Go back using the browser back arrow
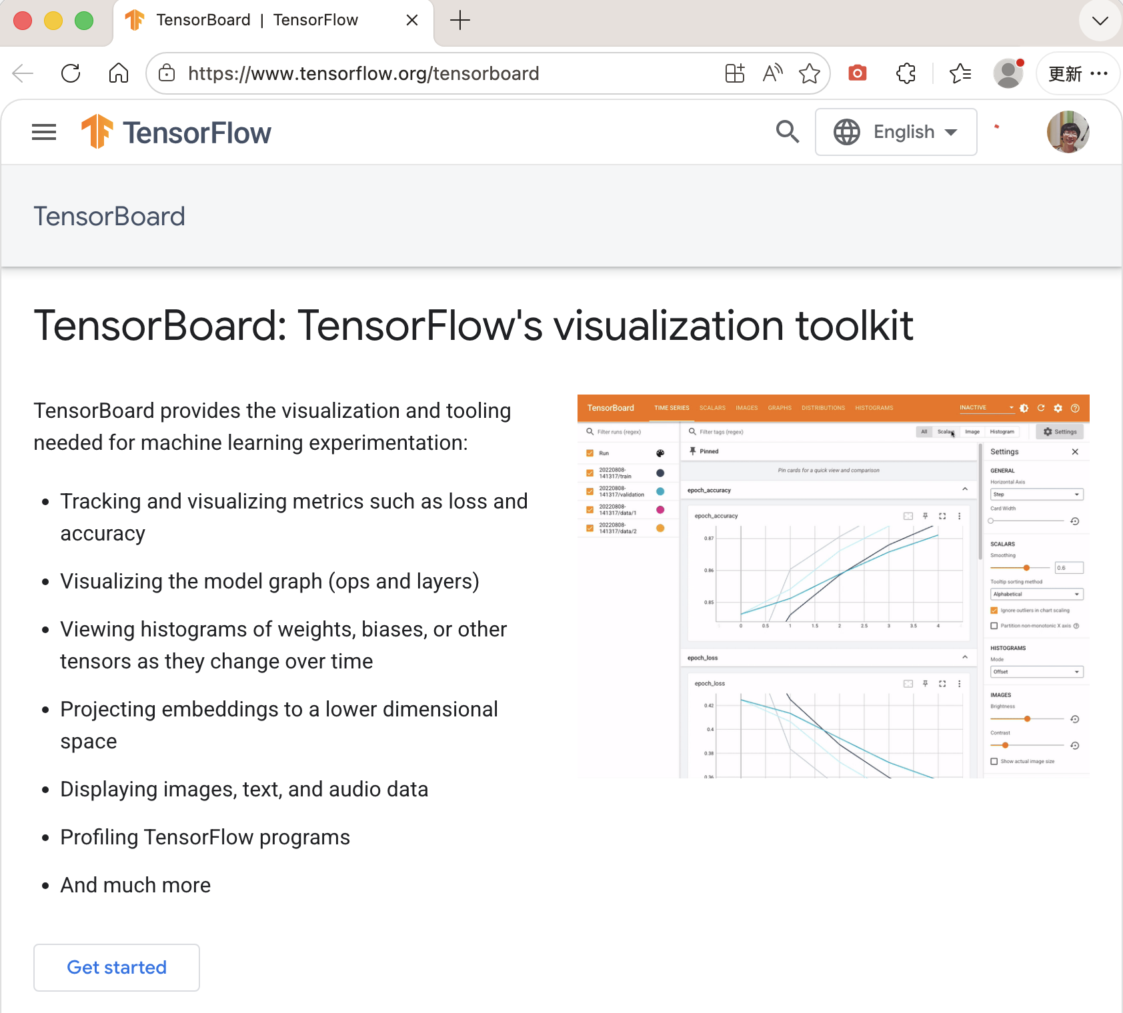 pos(23,73)
